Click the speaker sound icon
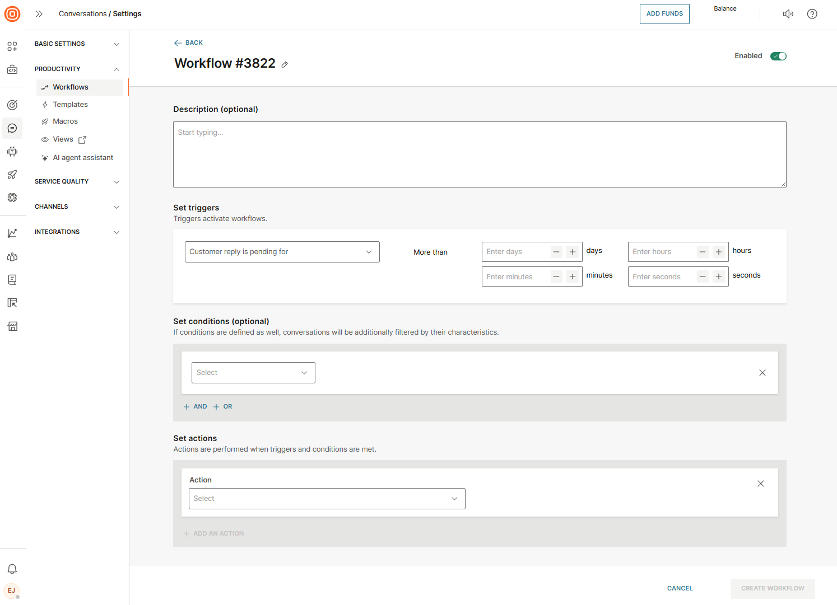The image size is (837, 605). pyautogui.click(x=788, y=14)
